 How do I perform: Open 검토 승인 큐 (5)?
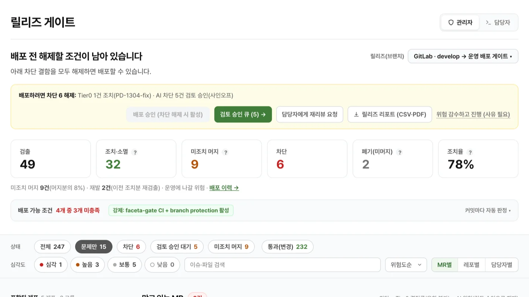pyautogui.click(x=243, y=114)
